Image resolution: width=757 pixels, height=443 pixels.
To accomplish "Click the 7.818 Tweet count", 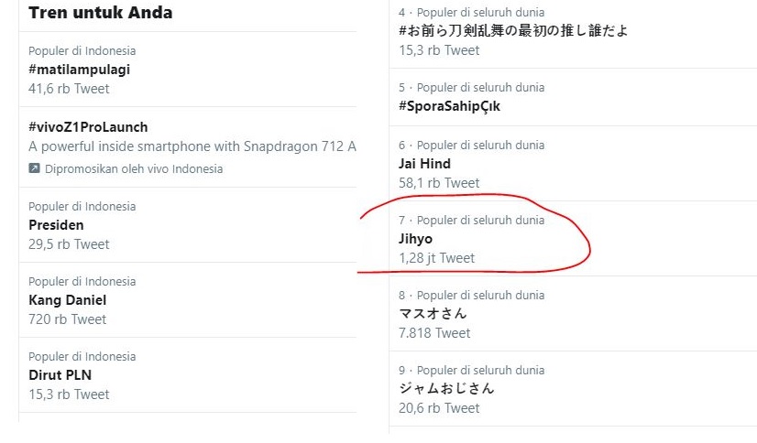I will coord(434,333).
